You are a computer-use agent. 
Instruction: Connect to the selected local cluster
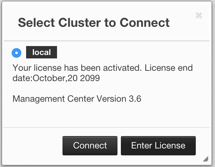coord(90,146)
